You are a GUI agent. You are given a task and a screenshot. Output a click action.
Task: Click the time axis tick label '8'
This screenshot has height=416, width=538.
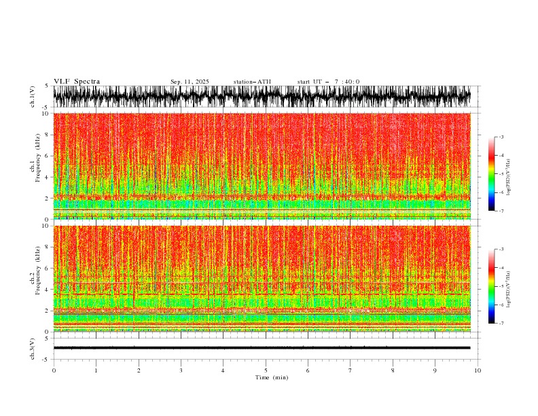point(393,370)
